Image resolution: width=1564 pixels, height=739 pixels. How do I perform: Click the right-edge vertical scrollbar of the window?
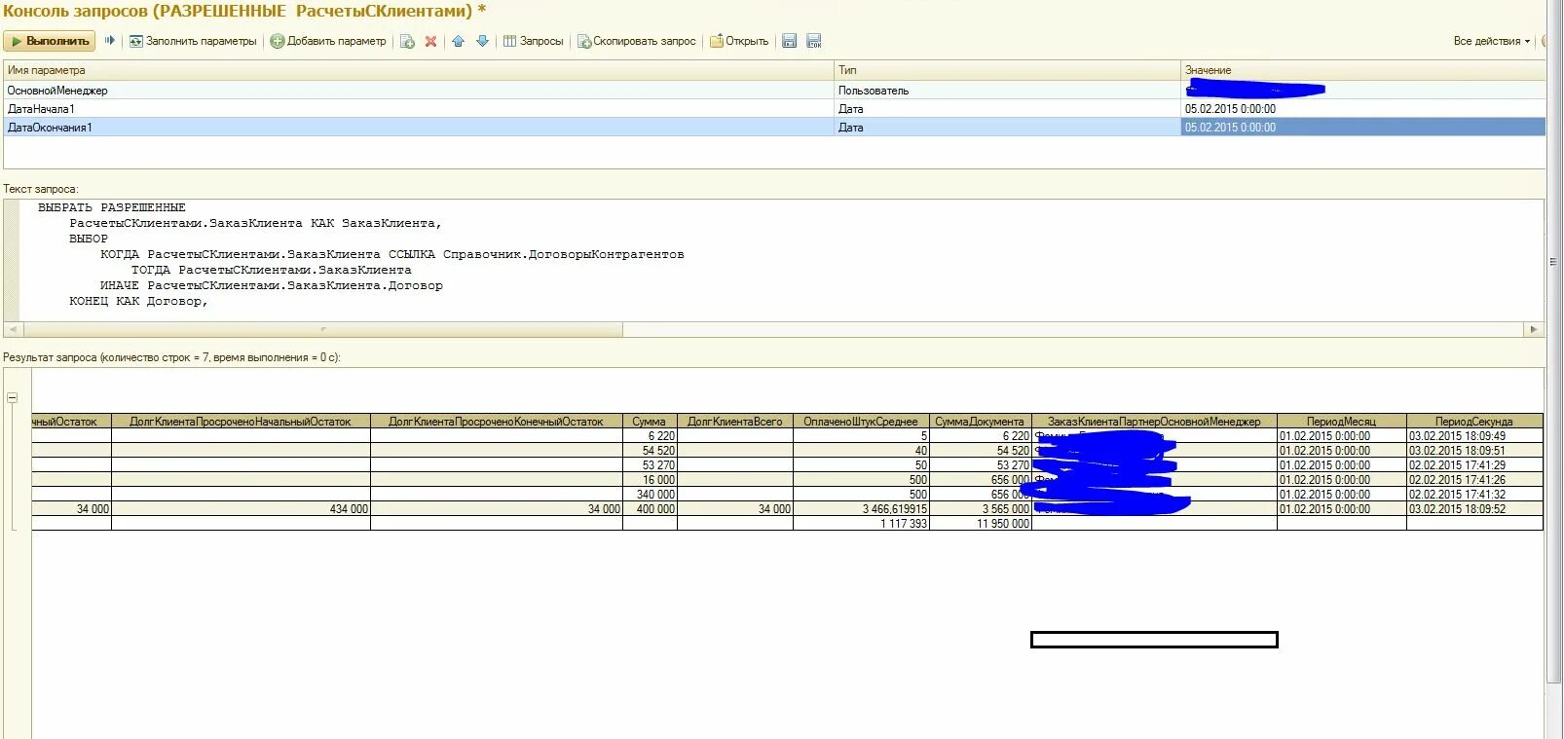click(x=1554, y=341)
